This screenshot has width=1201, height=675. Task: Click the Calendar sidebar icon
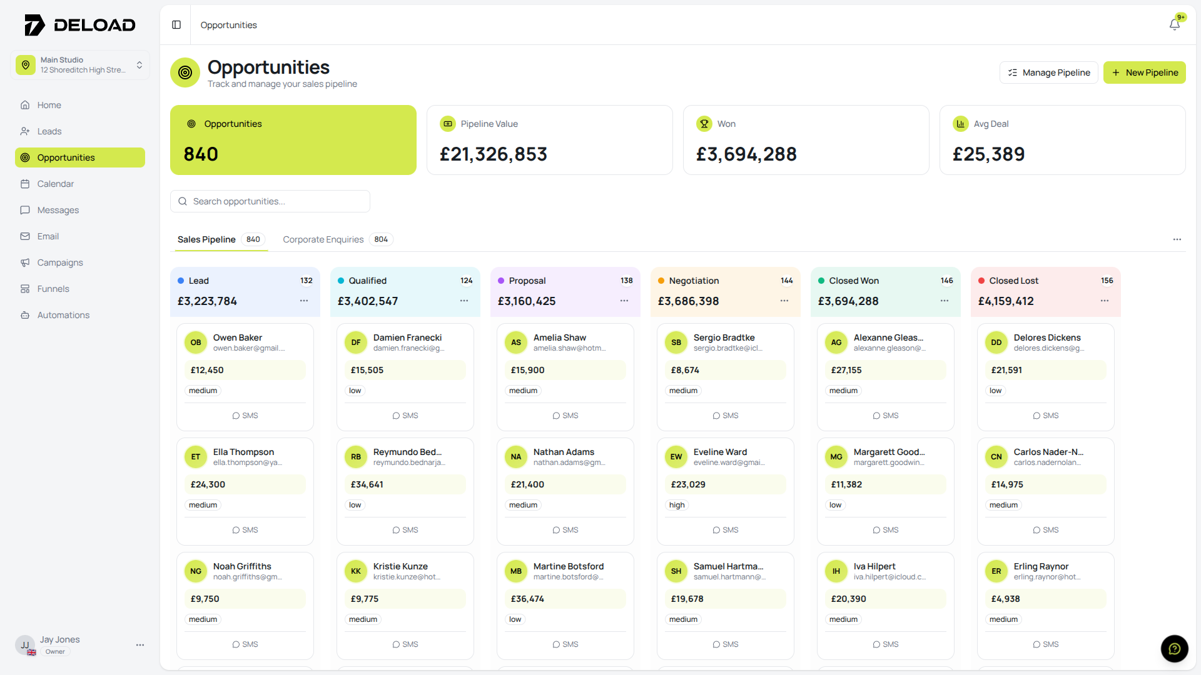pos(25,184)
